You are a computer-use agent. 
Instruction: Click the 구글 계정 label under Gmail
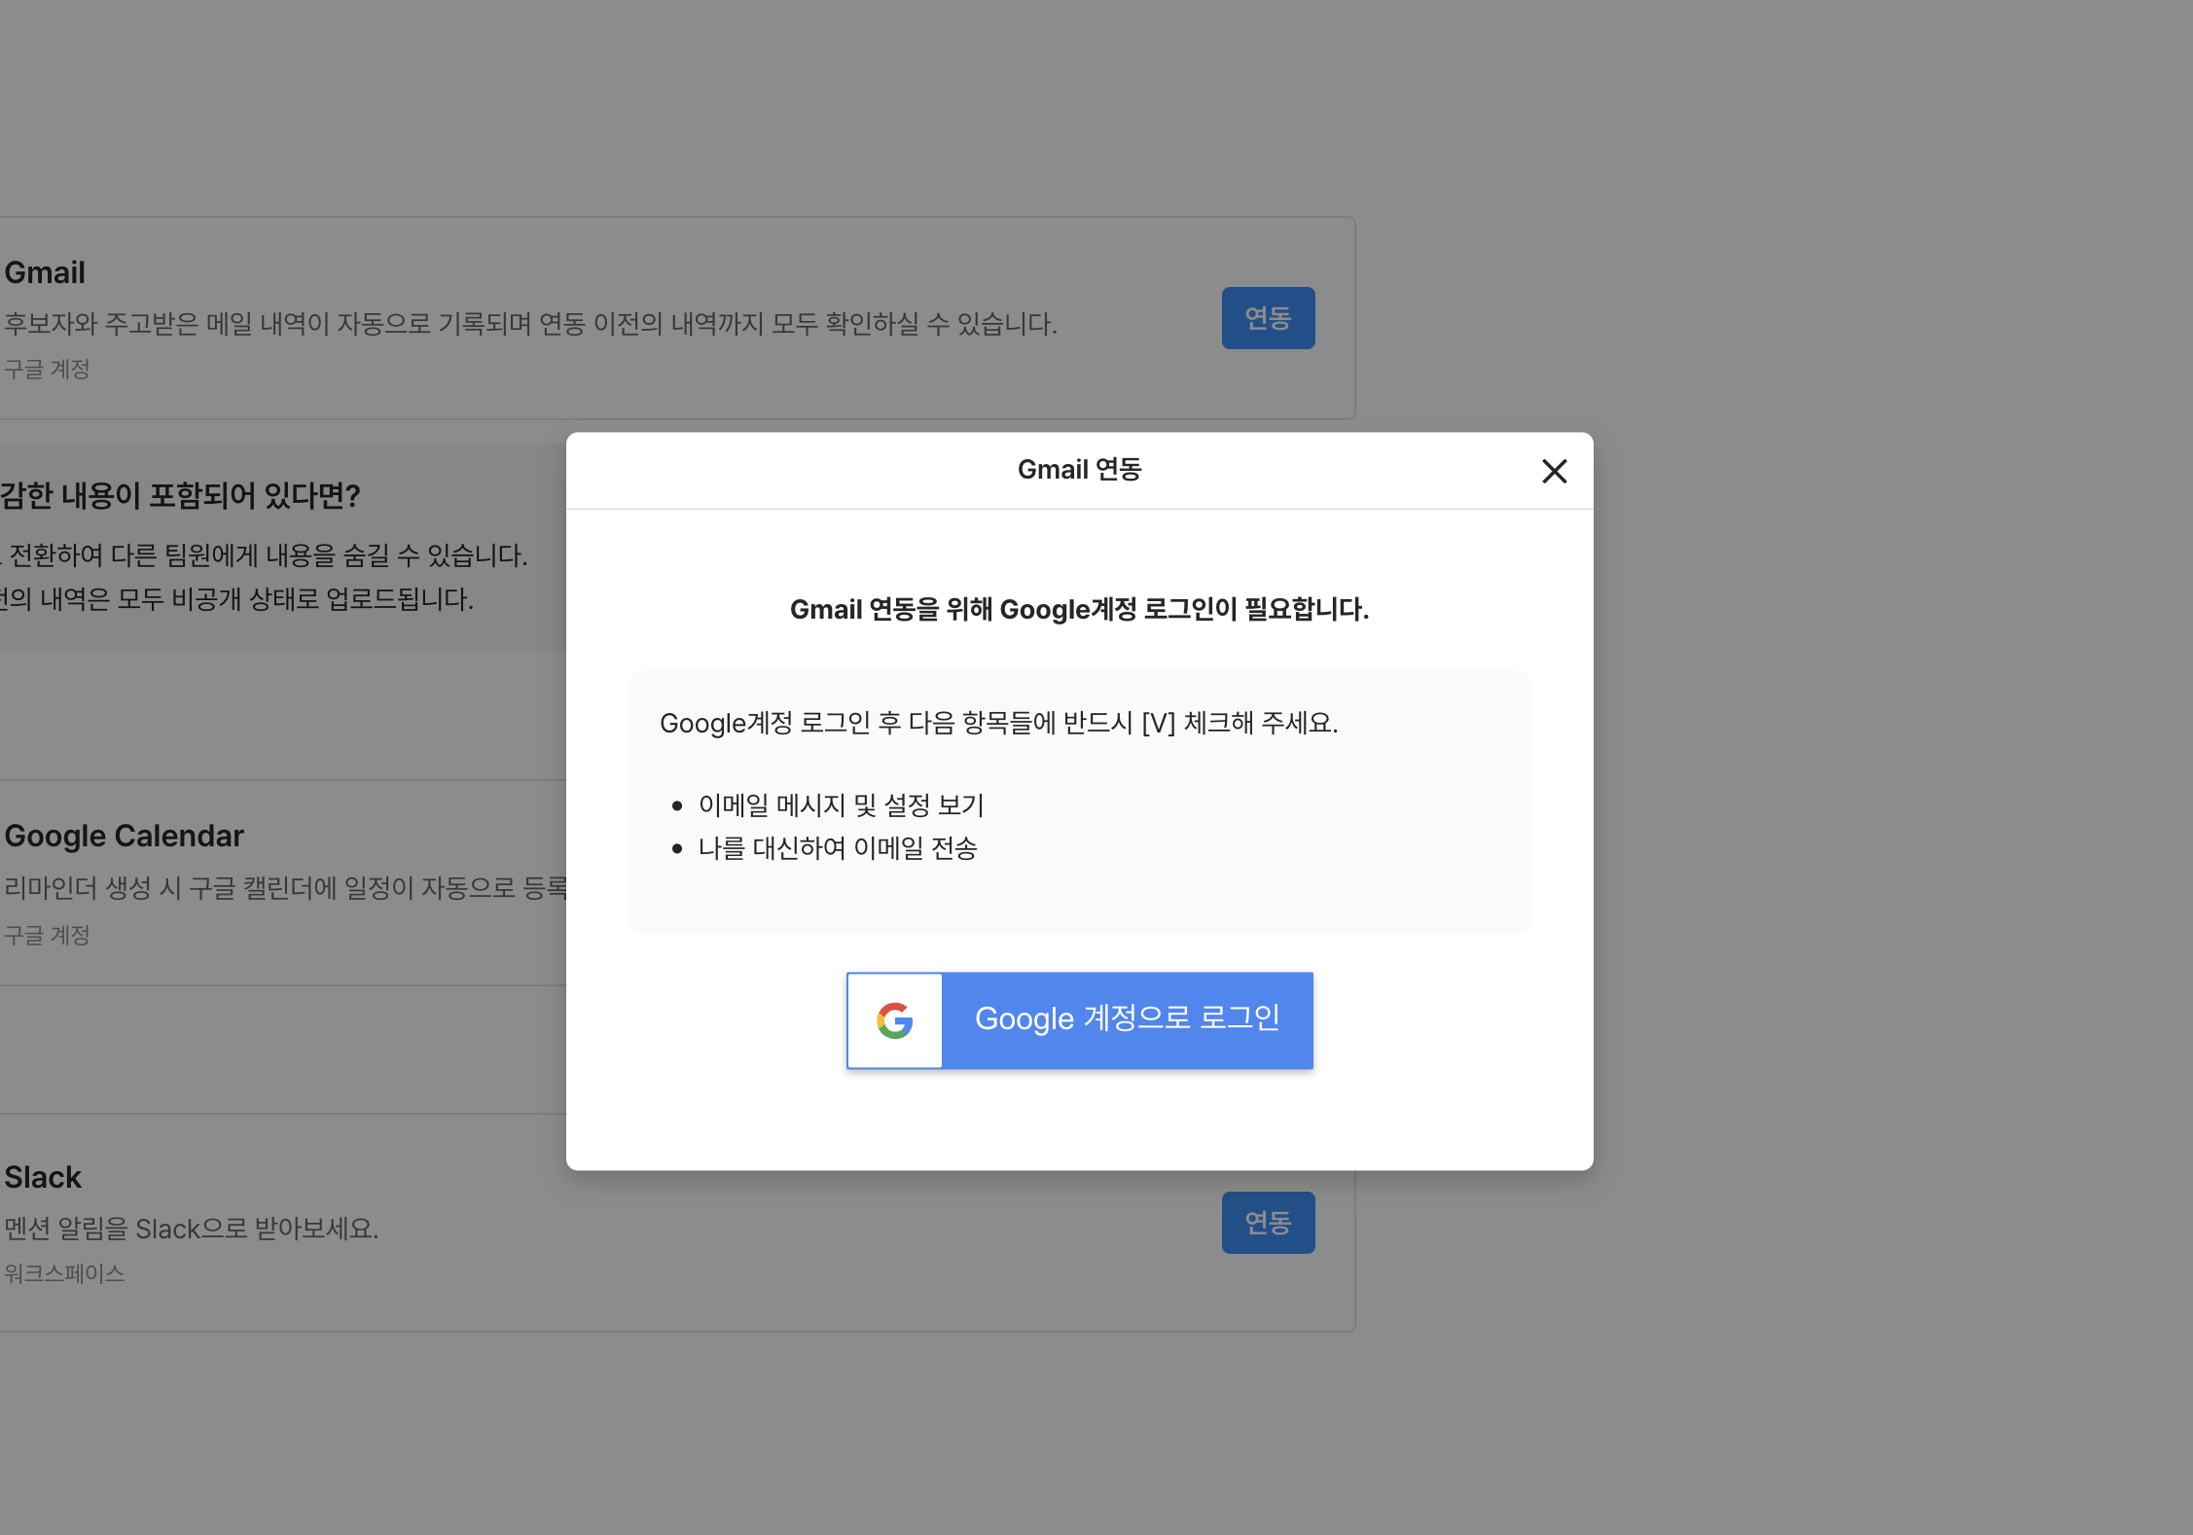pyautogui.click(x=47, y=370)
